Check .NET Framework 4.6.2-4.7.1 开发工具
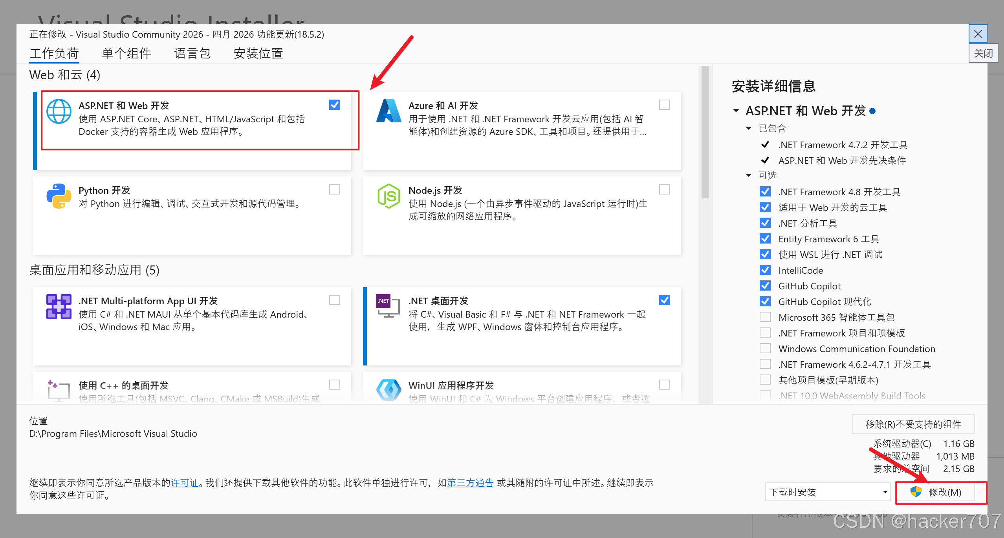 tap(765, 364)
